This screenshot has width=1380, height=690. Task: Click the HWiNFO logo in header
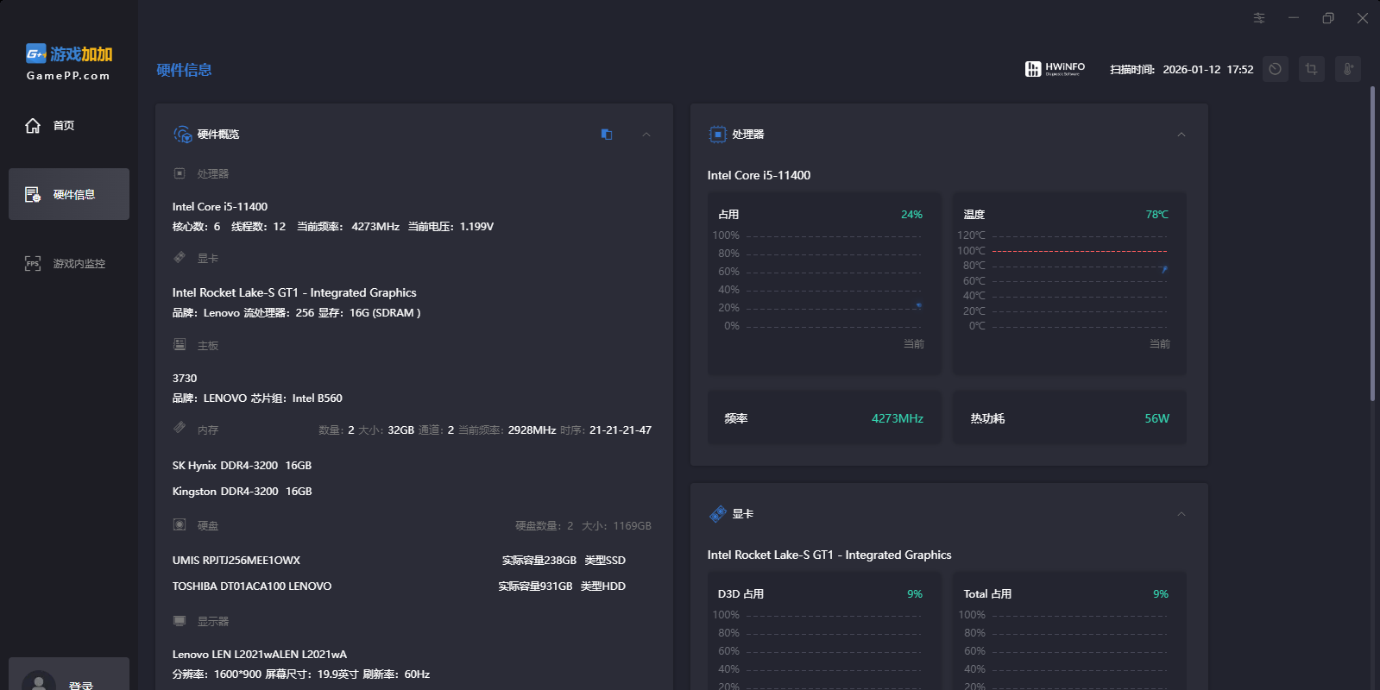click(1055, 69)
